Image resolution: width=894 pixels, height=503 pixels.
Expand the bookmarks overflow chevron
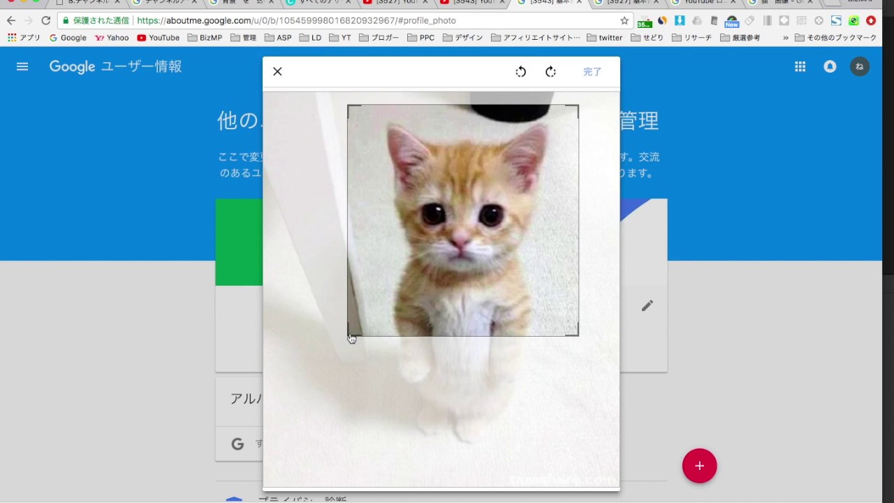pyautogui.click(x=786, y=38)
